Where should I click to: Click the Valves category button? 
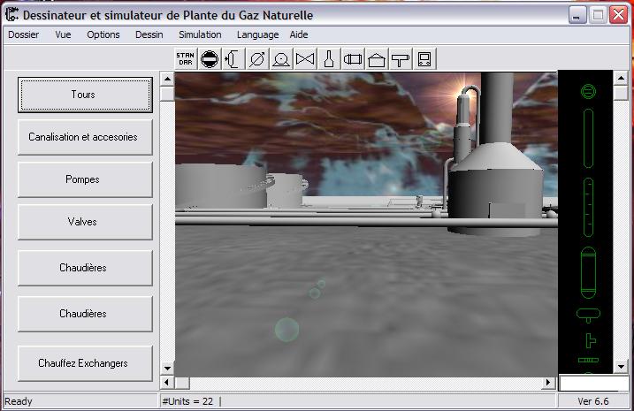point(85,222)
